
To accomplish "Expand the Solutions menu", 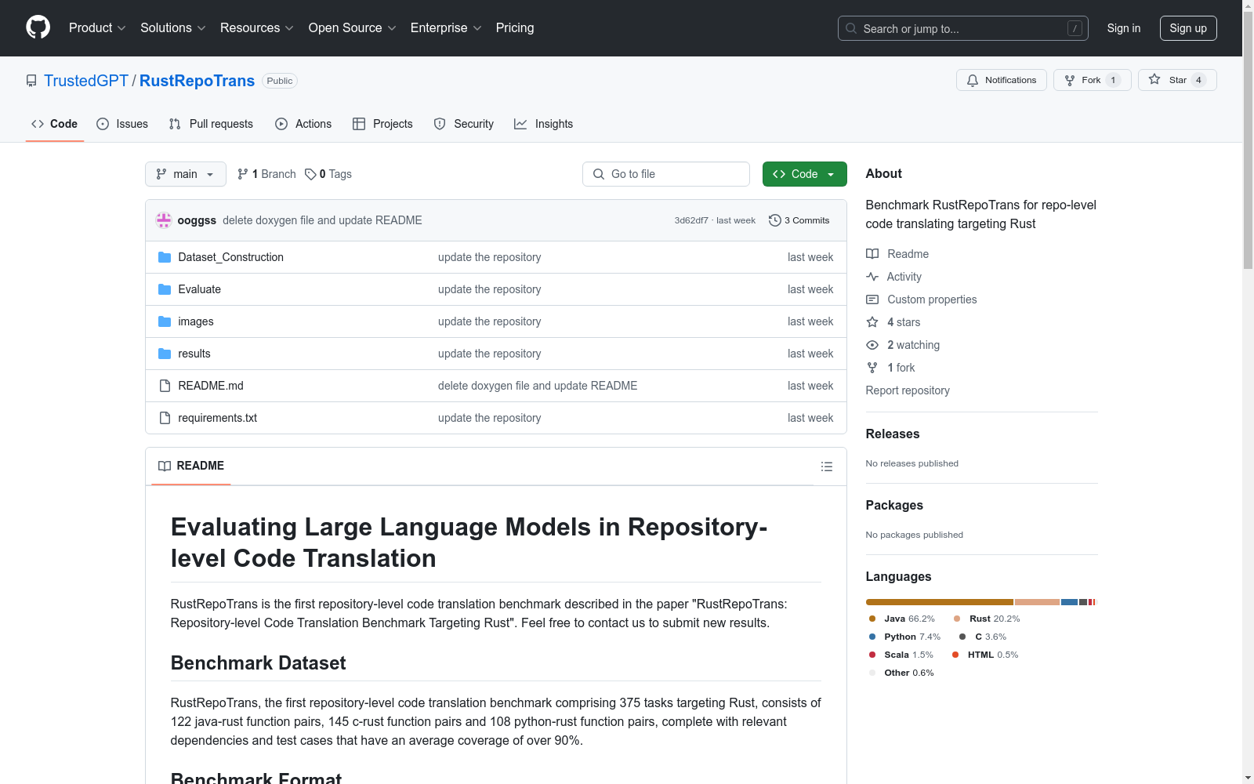I will point(173,28).
